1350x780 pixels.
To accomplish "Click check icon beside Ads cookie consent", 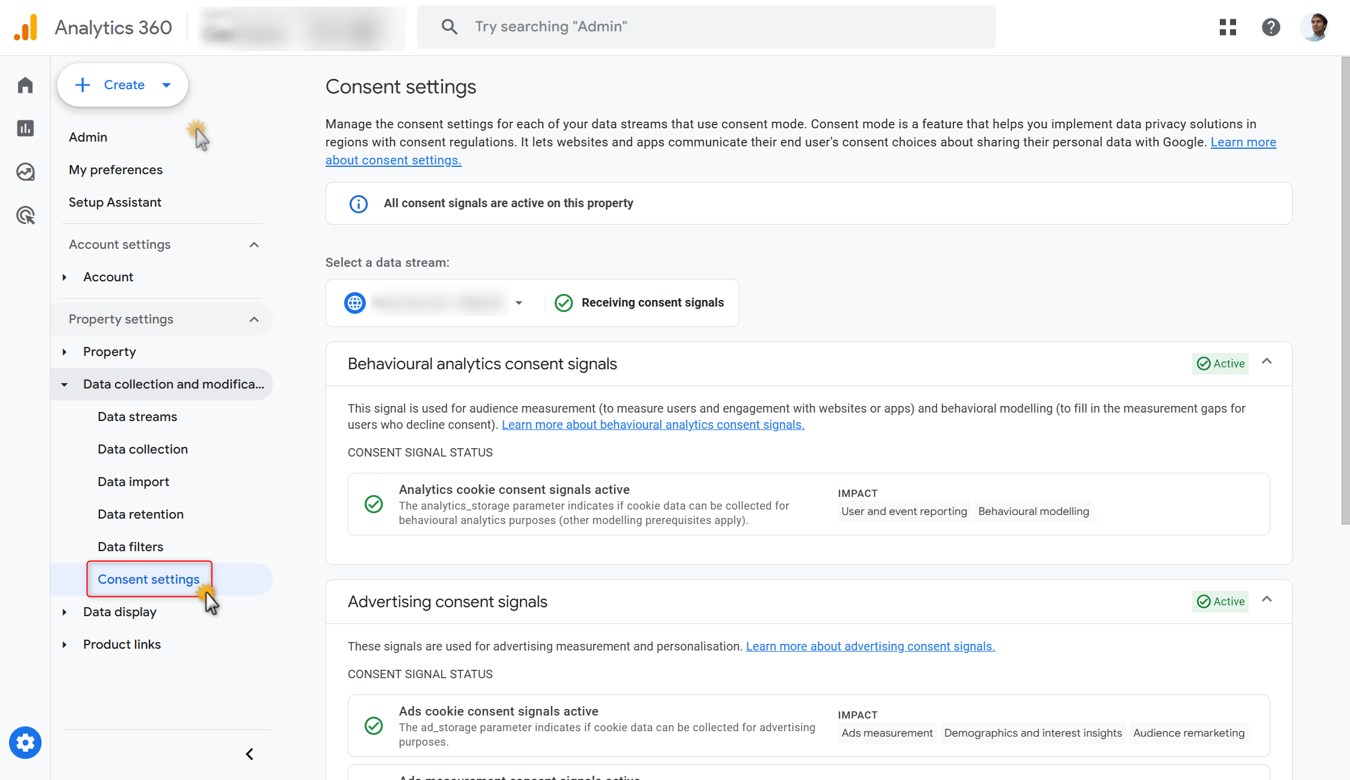I will [x=374, y=726].
